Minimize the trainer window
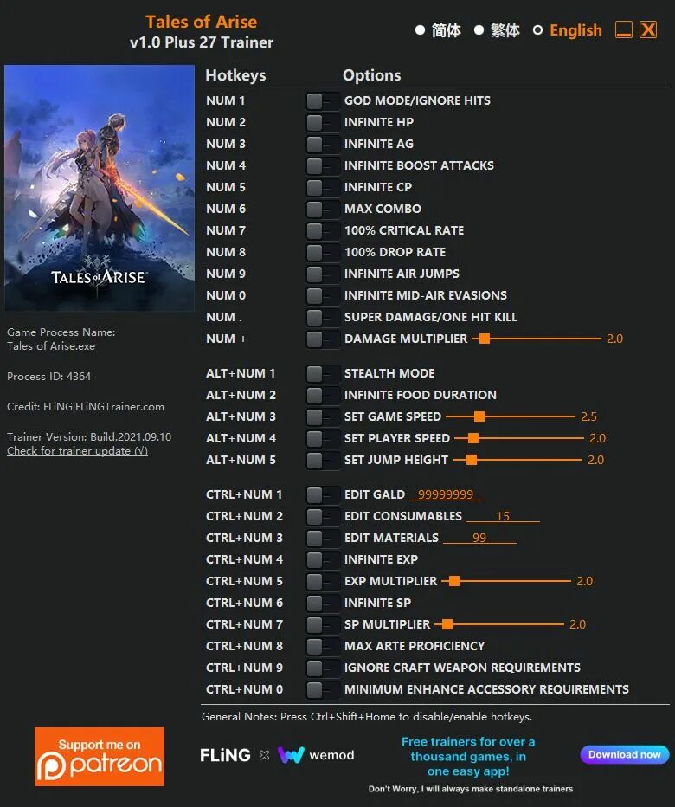The height and width of the screenshot is (807, 675). point(624,29)
